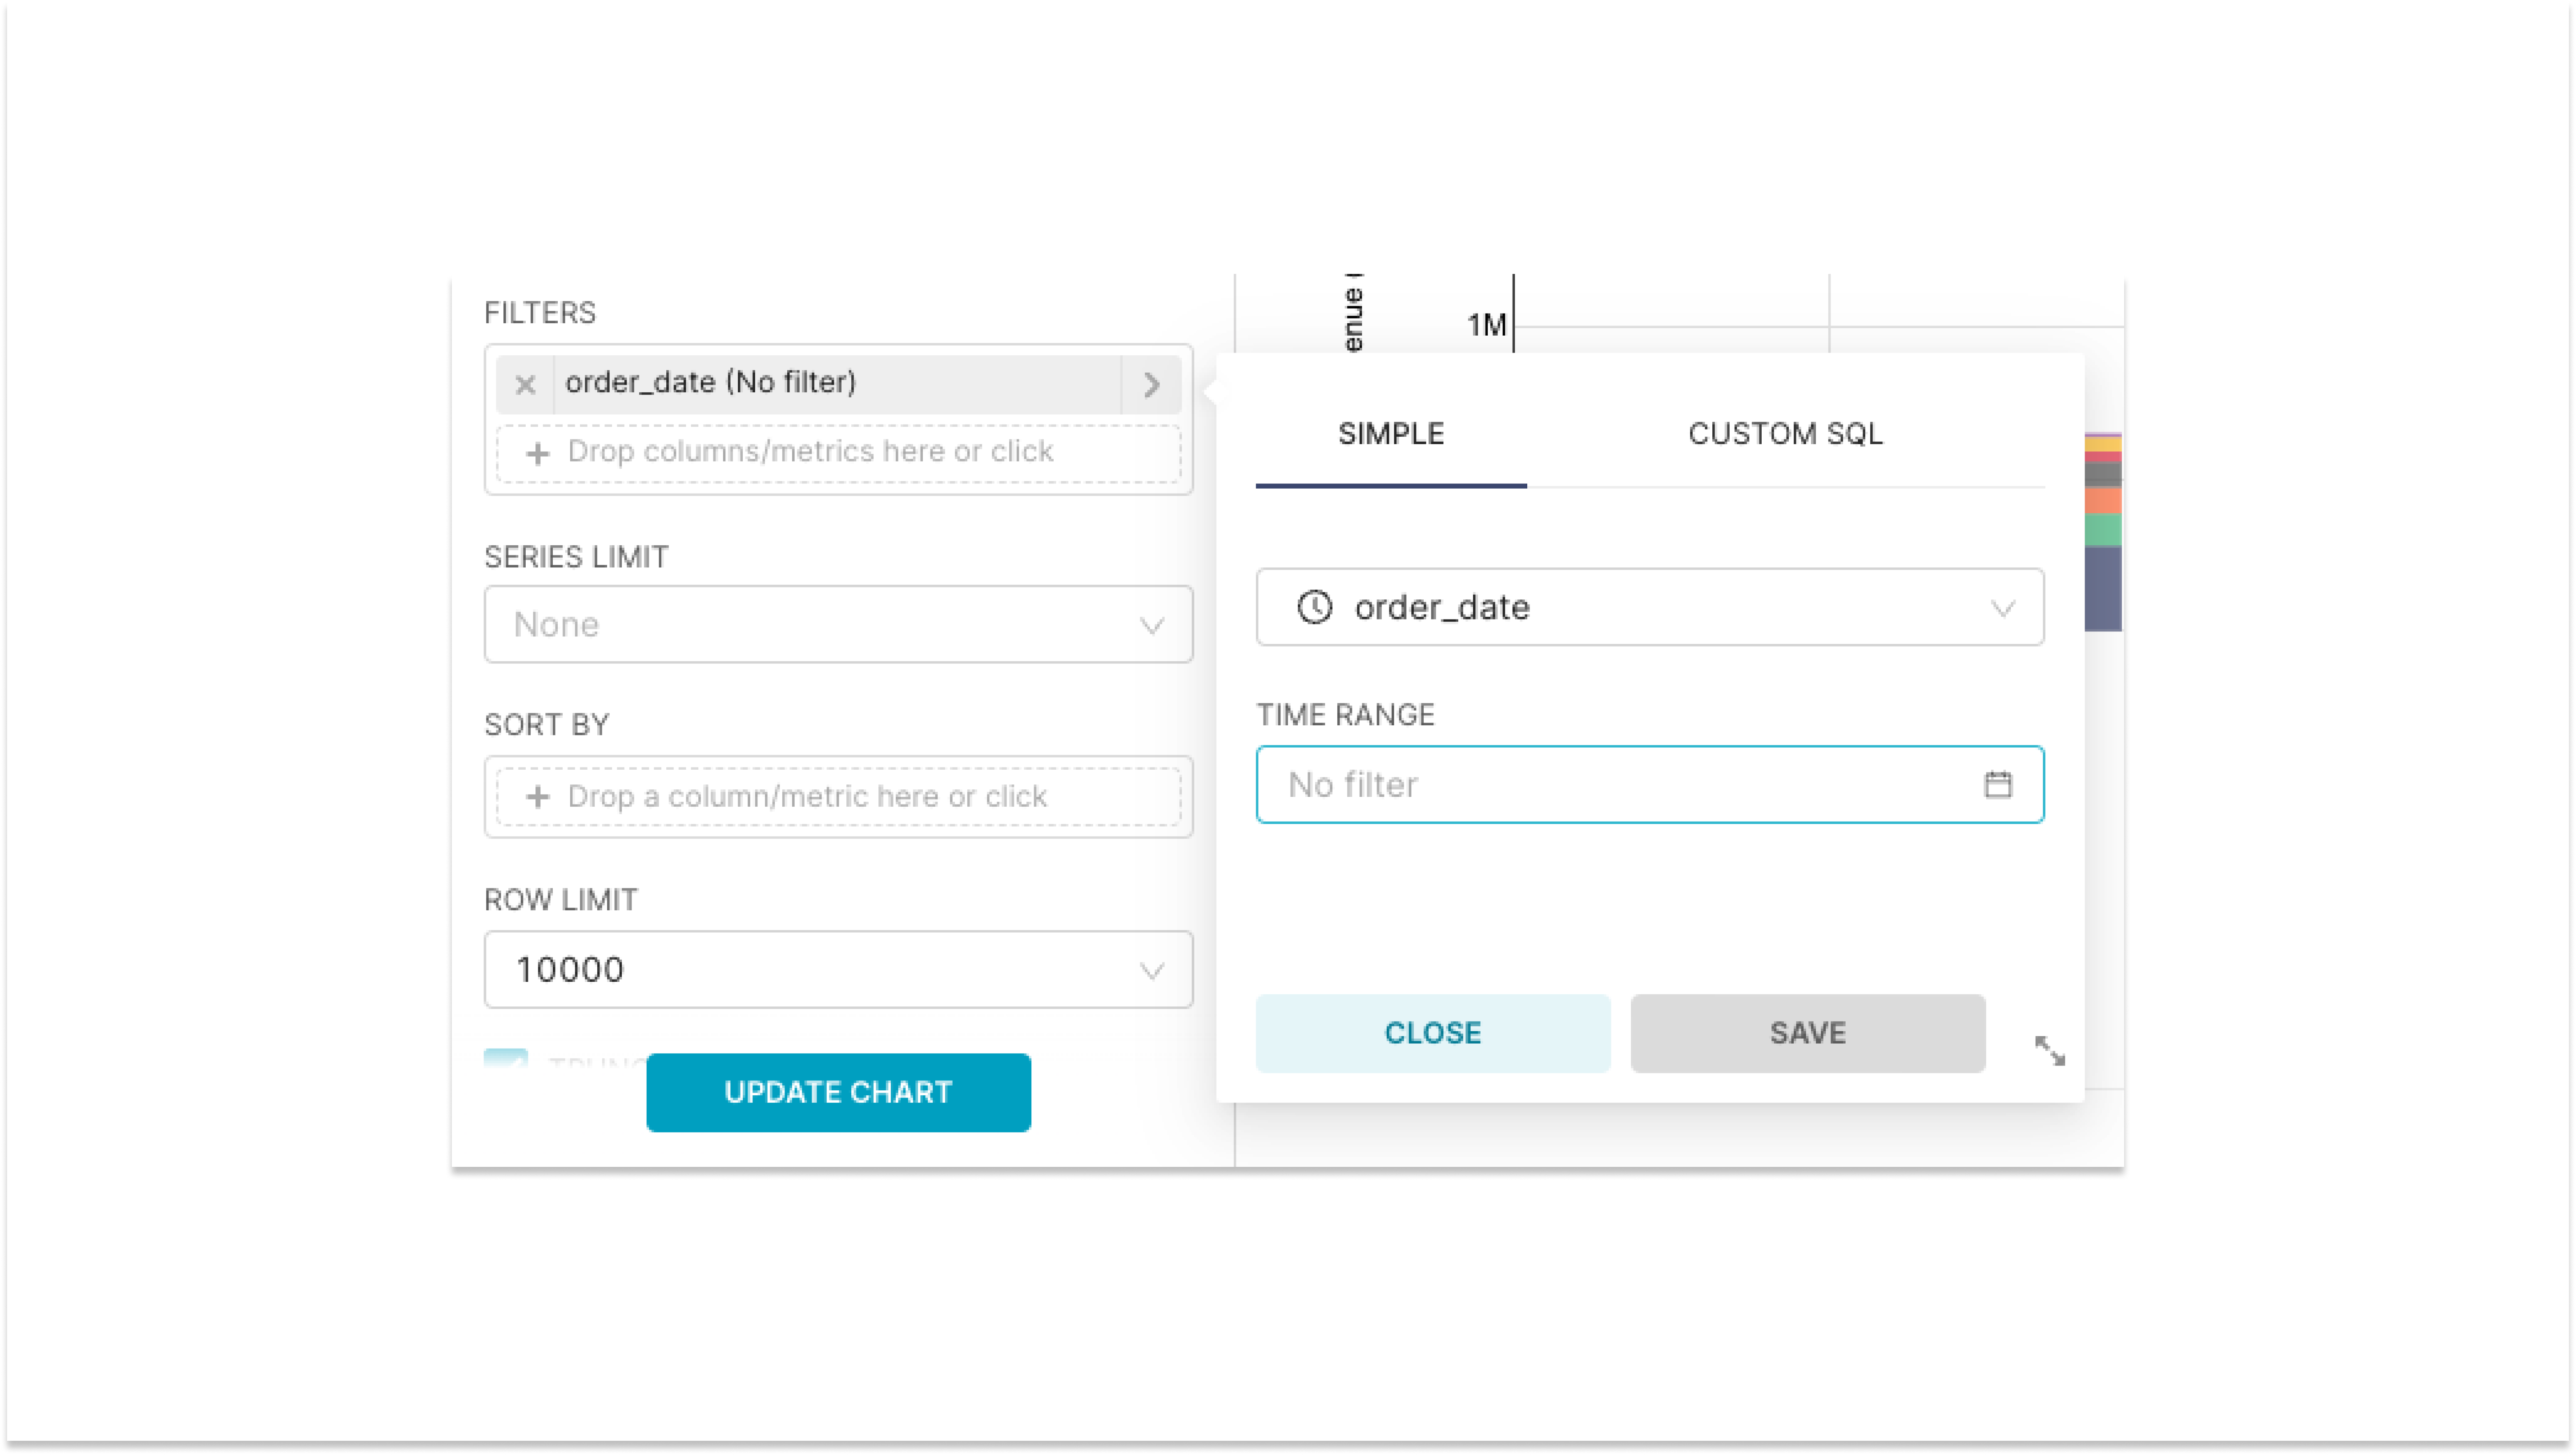The width and height of the screenshot is (2576, 1455).
Task: Click the plus icon in SORT BY area
Action: pyautogui.click(x=539, y=796)
